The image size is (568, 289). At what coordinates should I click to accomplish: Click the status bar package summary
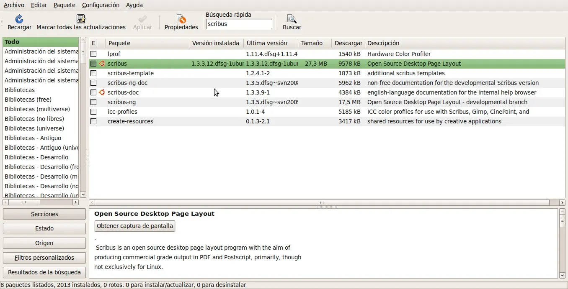(123, 285)
